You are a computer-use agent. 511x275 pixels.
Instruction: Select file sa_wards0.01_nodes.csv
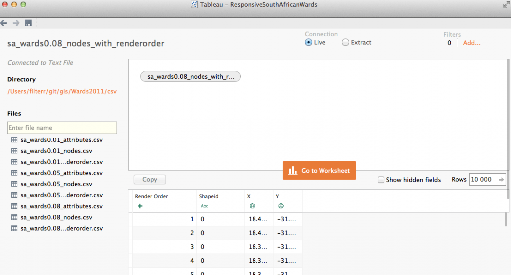point(56,151)
